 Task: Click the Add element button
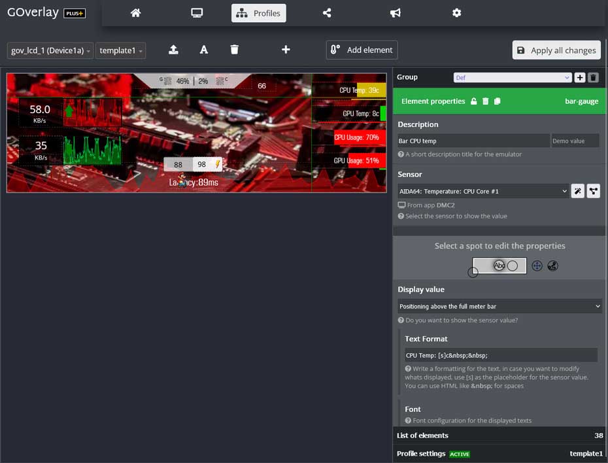[362, 50]
